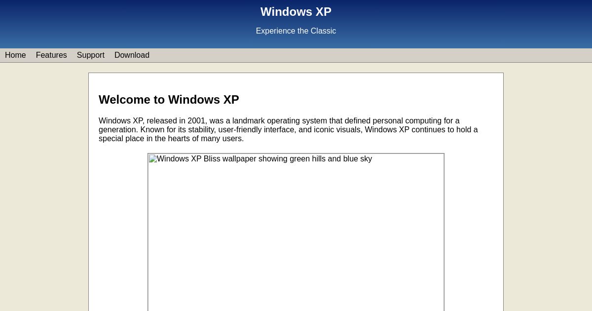Choose Download from the navigation menu
This screenshot has width=592, height=311.
pos(132,55)
